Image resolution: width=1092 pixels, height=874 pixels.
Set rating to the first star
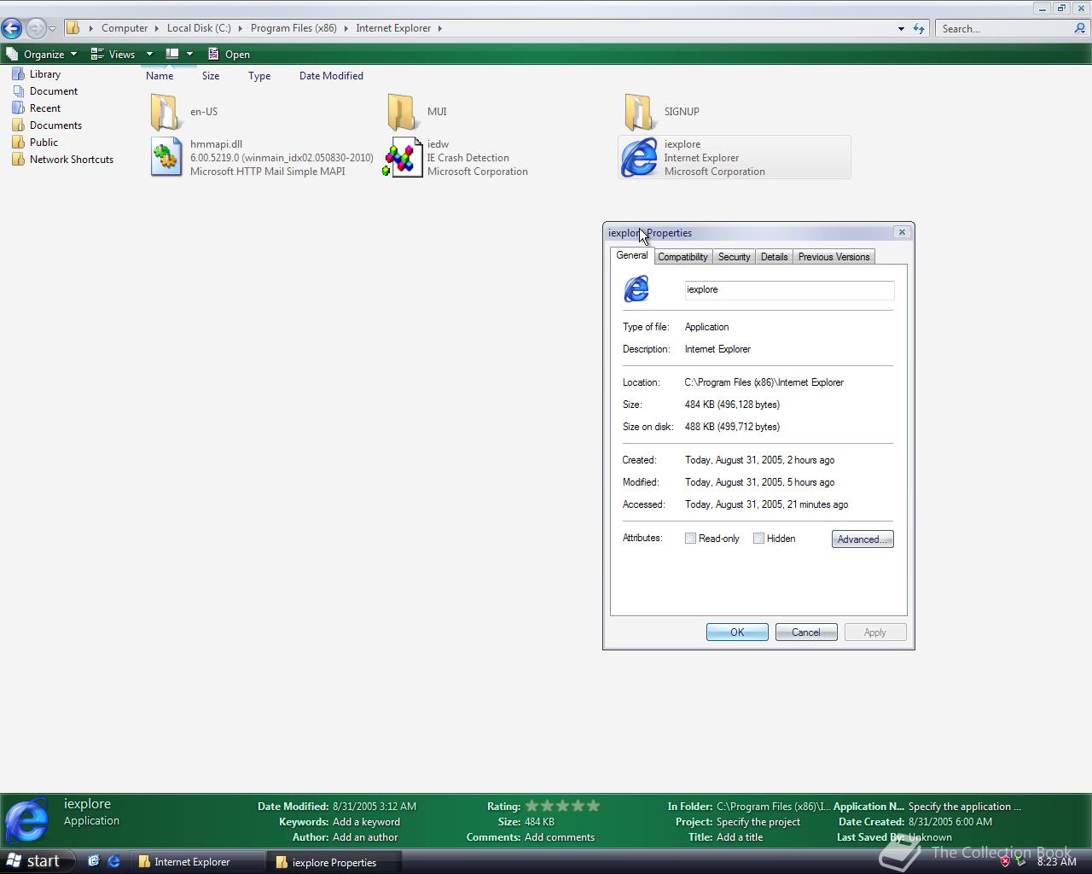(531, 806)
